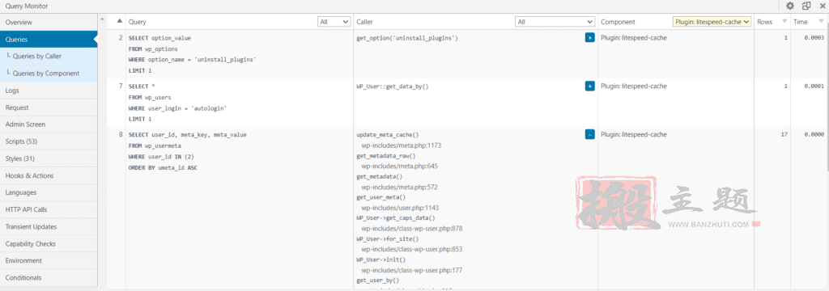Viewport: 829px width, 291px height.
Task: Click 'wp-includes/class-wp-user.php:878' file reference
Action: coord(412,229)
